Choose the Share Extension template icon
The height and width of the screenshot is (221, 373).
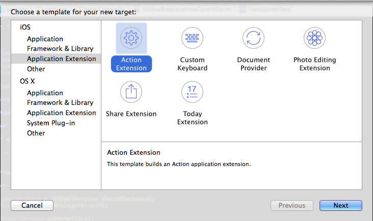[131, 92]
